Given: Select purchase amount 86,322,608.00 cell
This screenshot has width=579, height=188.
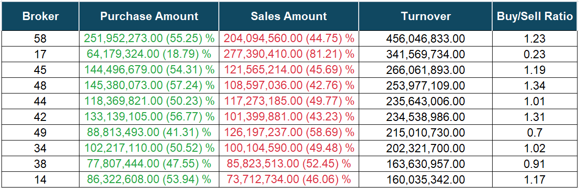Looking at the screenshot, I should pyautogui.click(x=149, y=180).
